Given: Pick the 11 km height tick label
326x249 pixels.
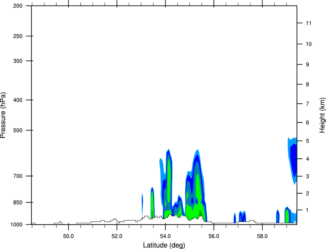Looking at the screenshot, I should 309,23.
